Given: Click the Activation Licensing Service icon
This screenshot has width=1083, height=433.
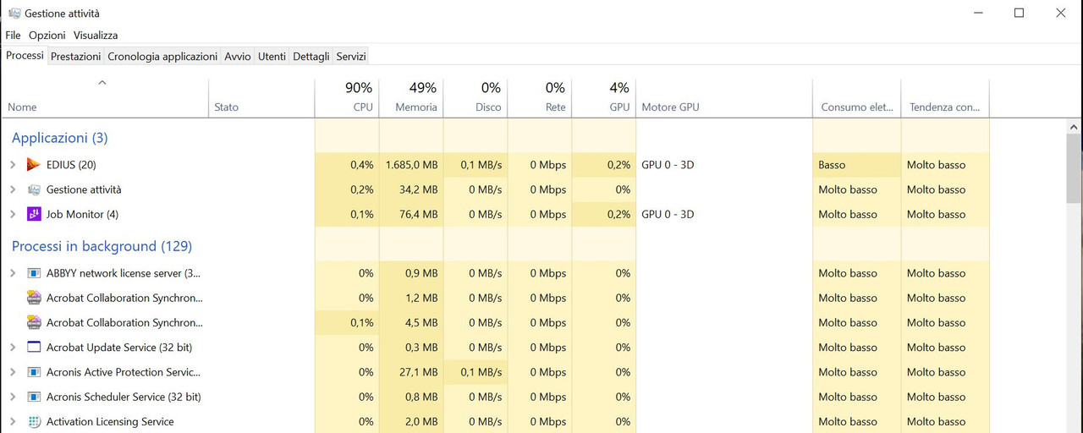Looking at the screenshot, I should pyautogui.click(x=34, y=421).
